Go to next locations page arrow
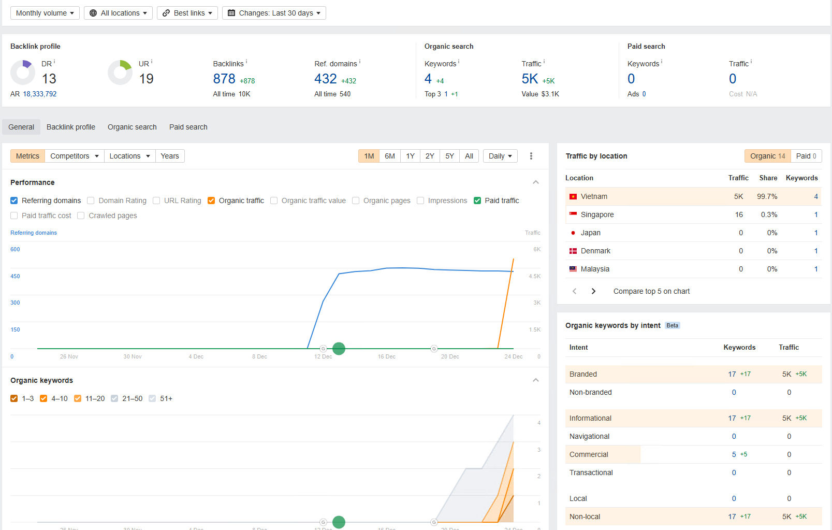 click(593, 291)
